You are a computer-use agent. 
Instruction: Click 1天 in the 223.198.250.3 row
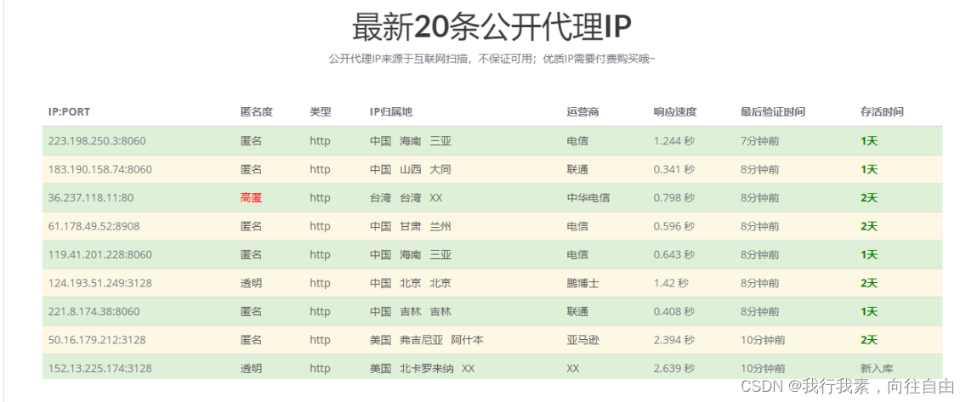(869, 141)
